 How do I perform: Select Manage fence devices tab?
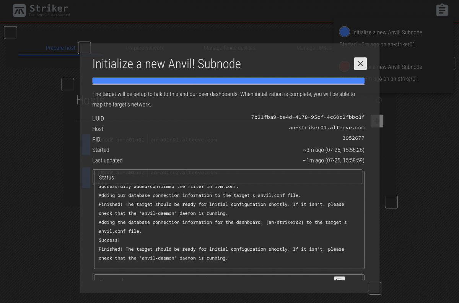click(x=229, y=48)
